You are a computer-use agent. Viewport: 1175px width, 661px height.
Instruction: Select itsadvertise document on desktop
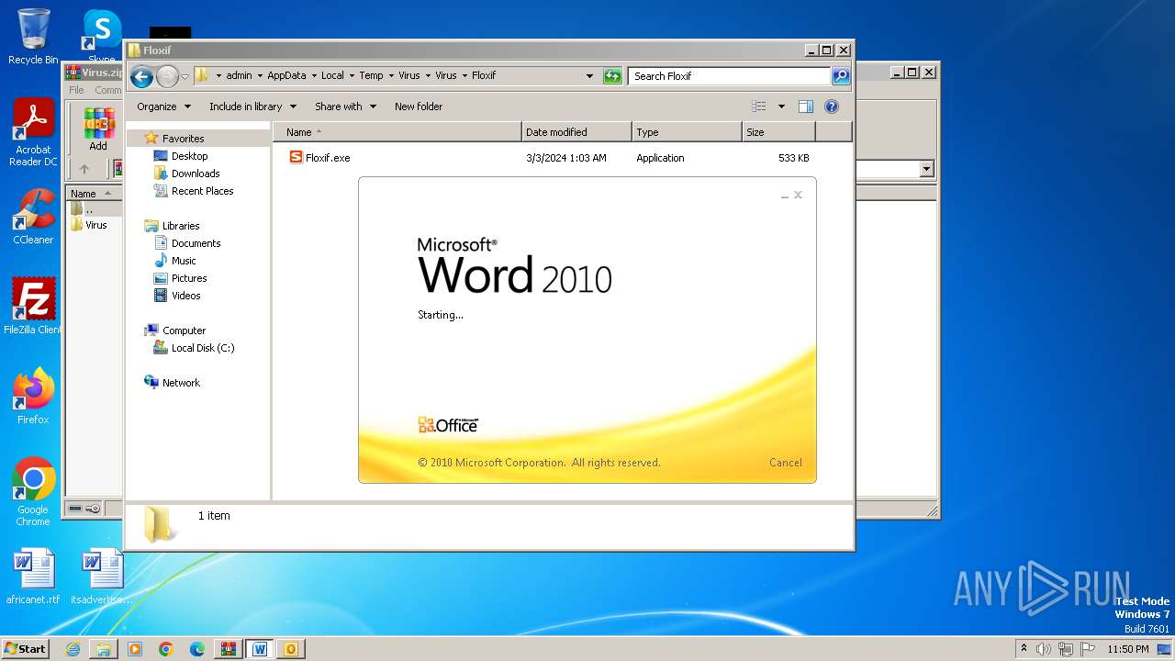pos(102,577)
